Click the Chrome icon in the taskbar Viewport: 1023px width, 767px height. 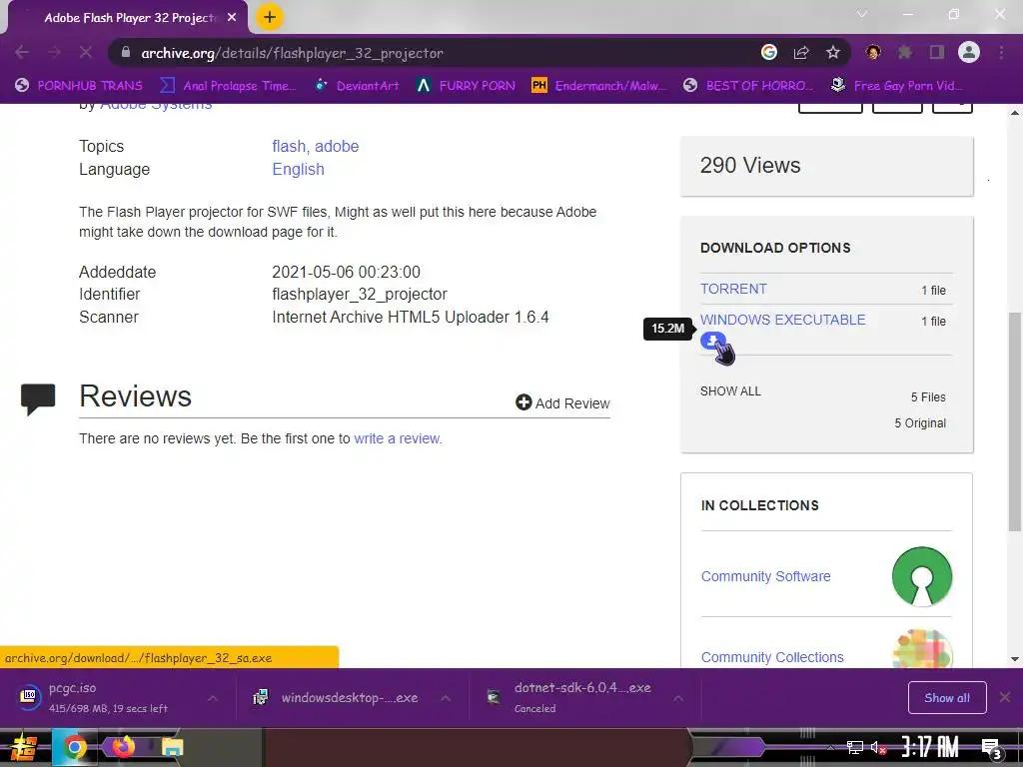[x=74, y=747]
